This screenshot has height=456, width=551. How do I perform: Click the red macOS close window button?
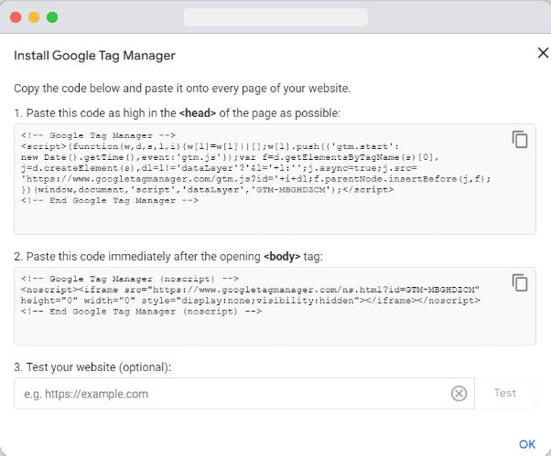click(x=16, y=17)
